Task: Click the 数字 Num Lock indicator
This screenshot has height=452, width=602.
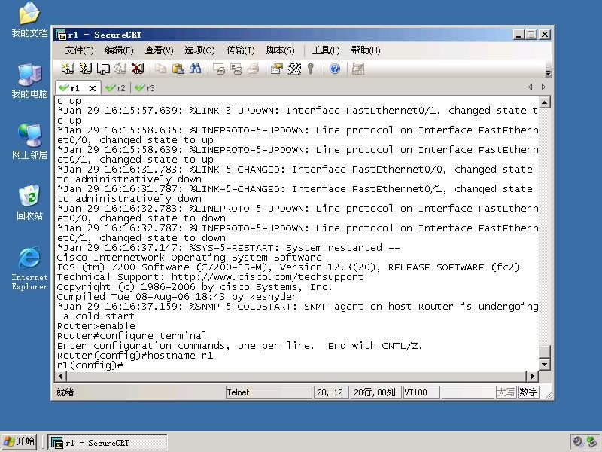Action: (x=528, y=392)
